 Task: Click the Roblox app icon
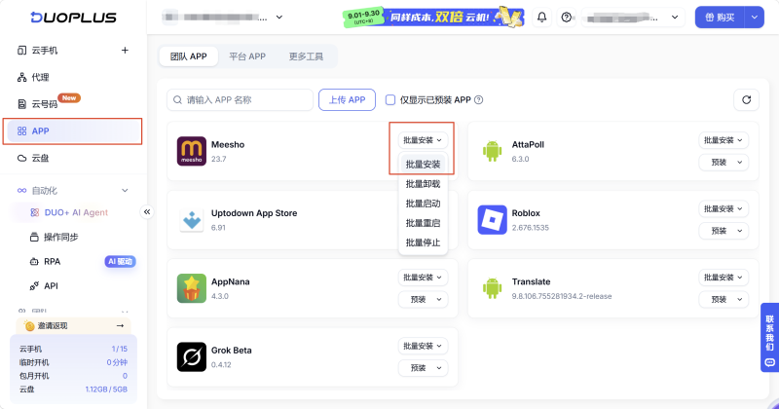(492, 220)
